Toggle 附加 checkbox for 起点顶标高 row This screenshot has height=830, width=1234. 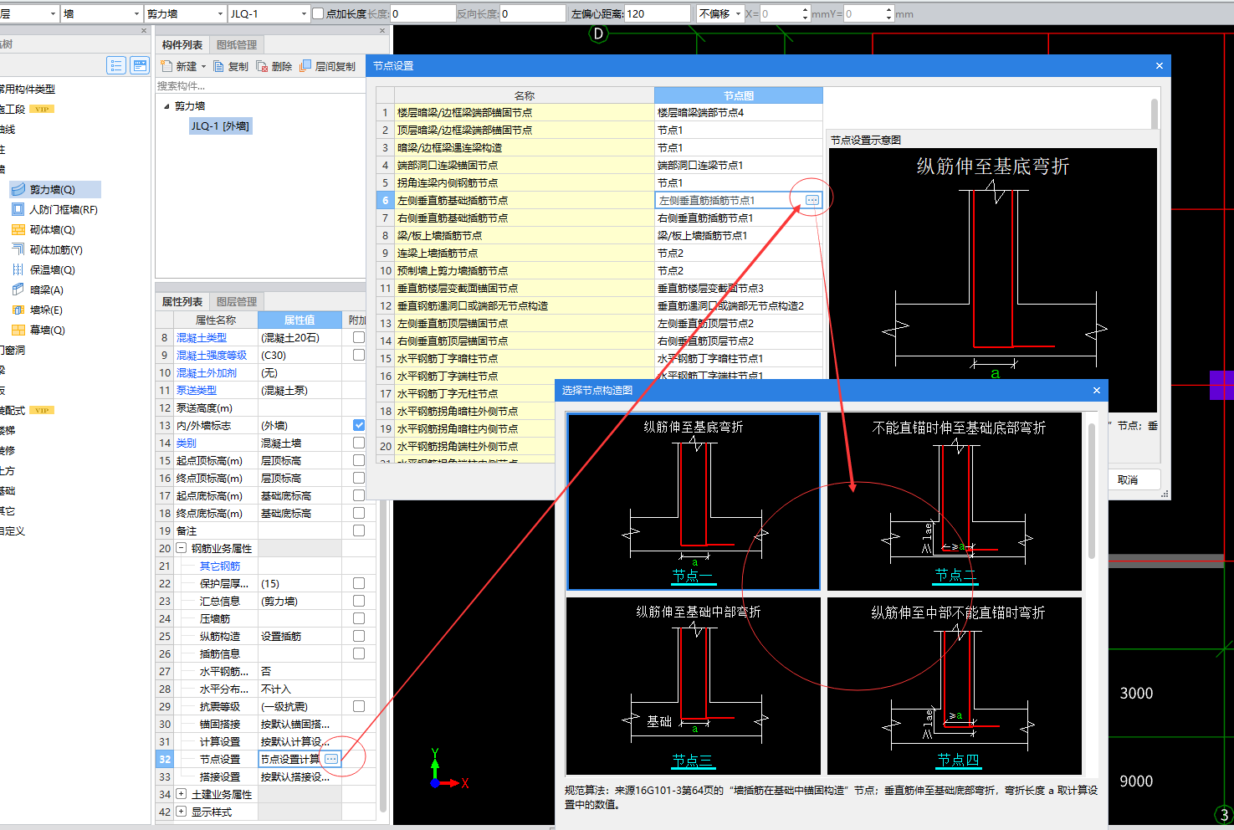(x=359, y=460)
